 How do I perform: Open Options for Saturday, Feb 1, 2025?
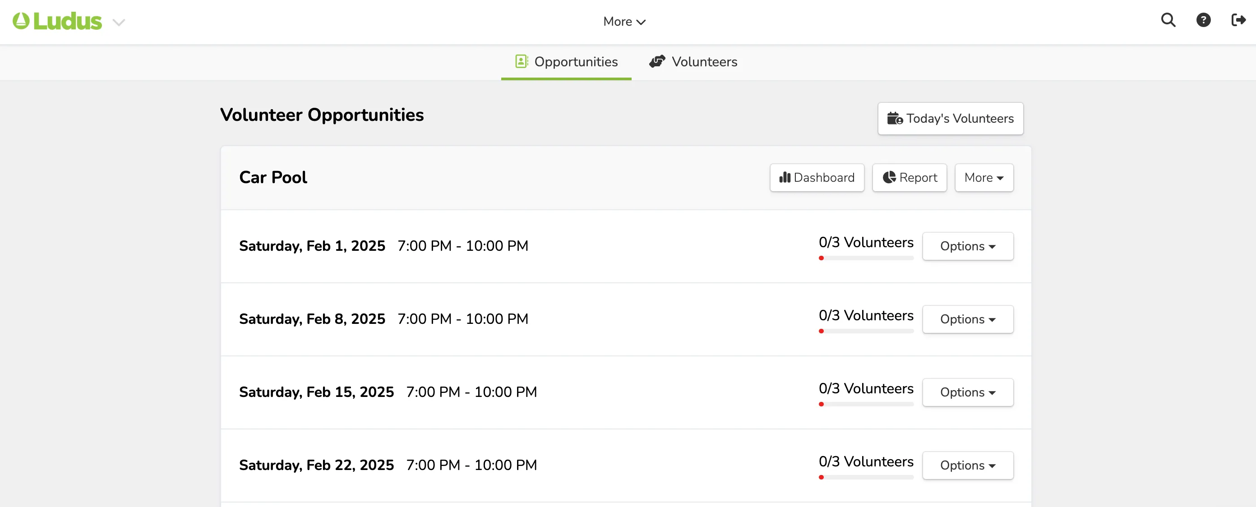(x=968, y=246)
